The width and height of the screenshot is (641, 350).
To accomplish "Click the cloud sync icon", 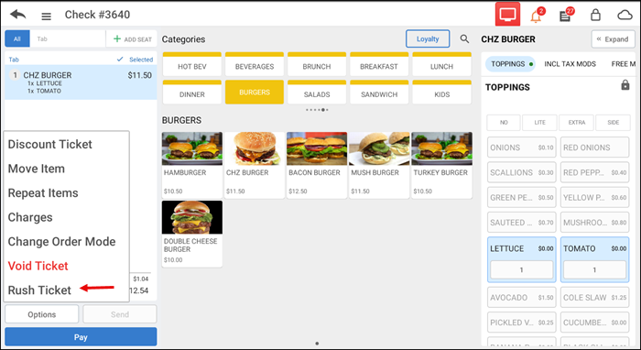I will coord(625,16).
